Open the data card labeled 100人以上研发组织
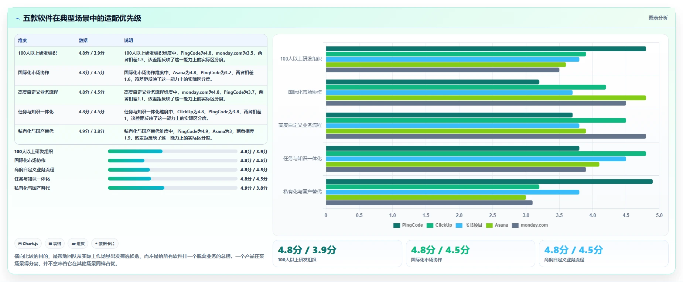This screenshot has height=282, width=683. tap(337, 254)
